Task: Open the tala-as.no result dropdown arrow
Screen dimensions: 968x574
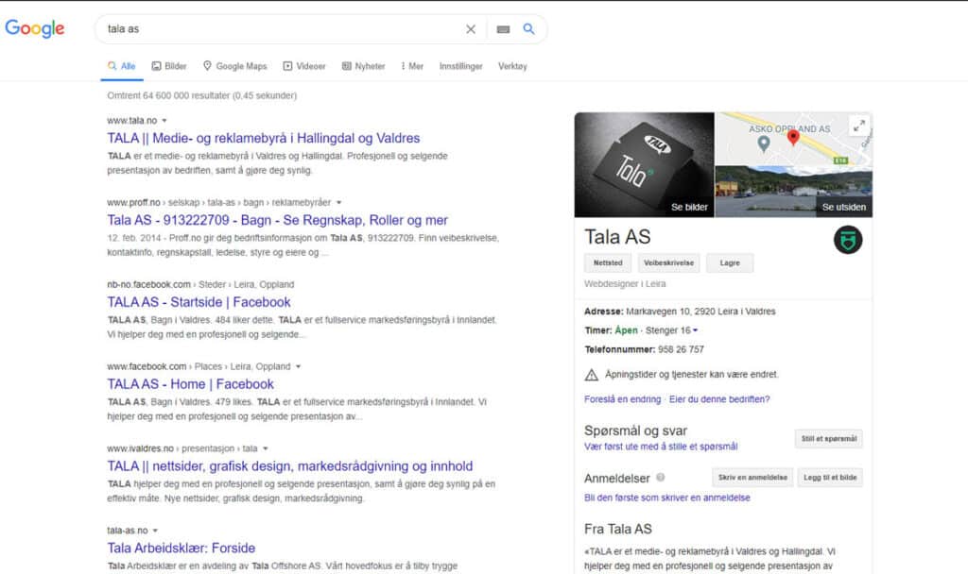Action: pyautogui.click(x=155, y=531)
